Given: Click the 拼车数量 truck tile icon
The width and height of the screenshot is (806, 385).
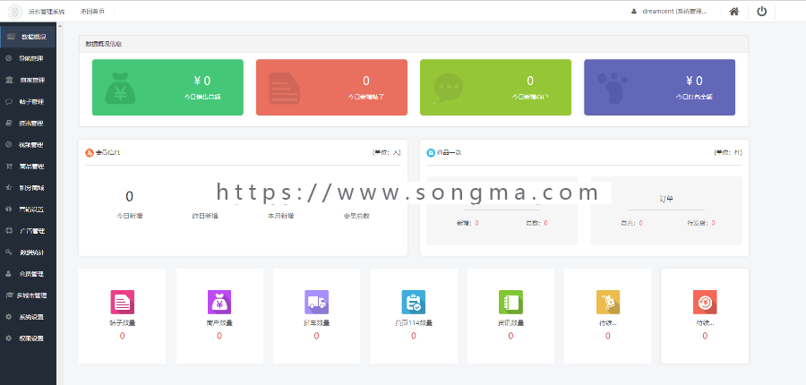Looking at the screenshot, I should (x=317, y=302).
